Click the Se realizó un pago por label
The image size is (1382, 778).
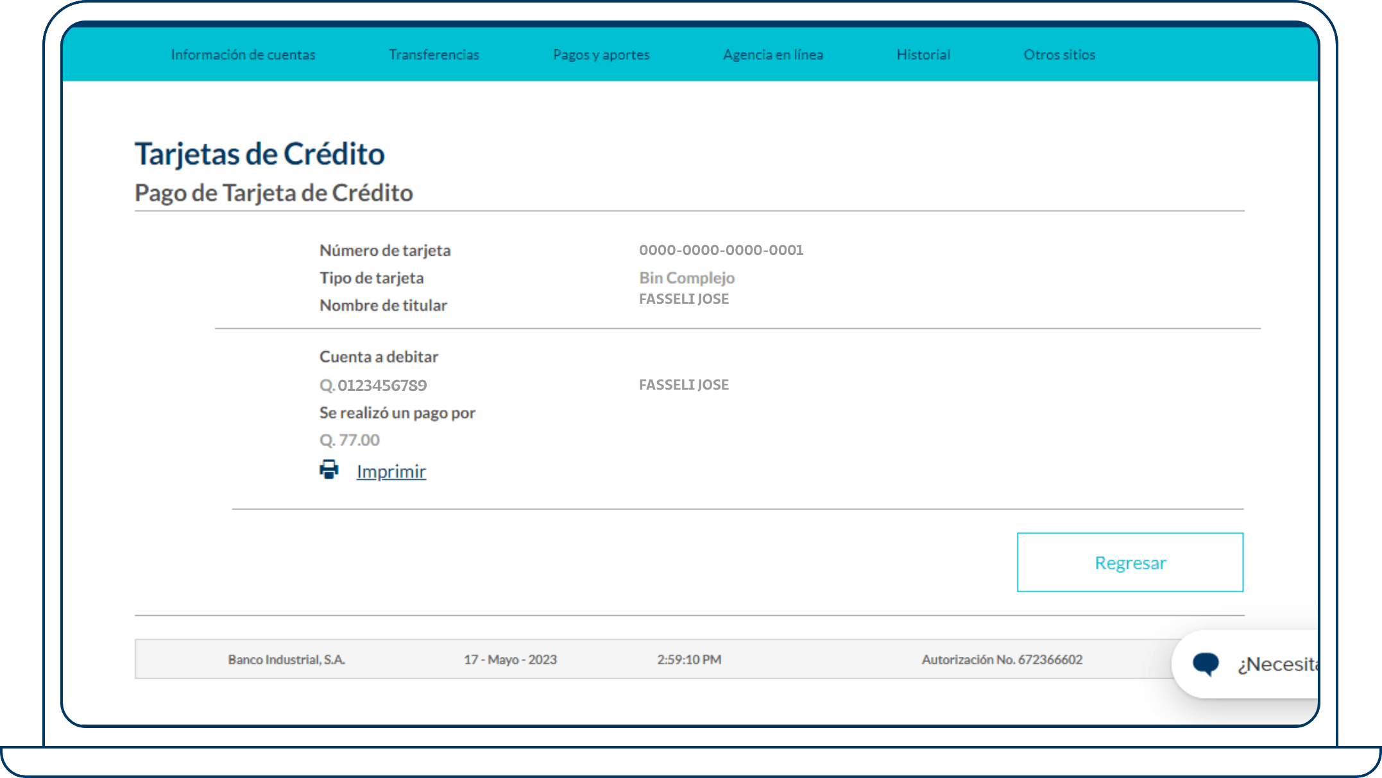pyautogui.click(x=397, y=413)
